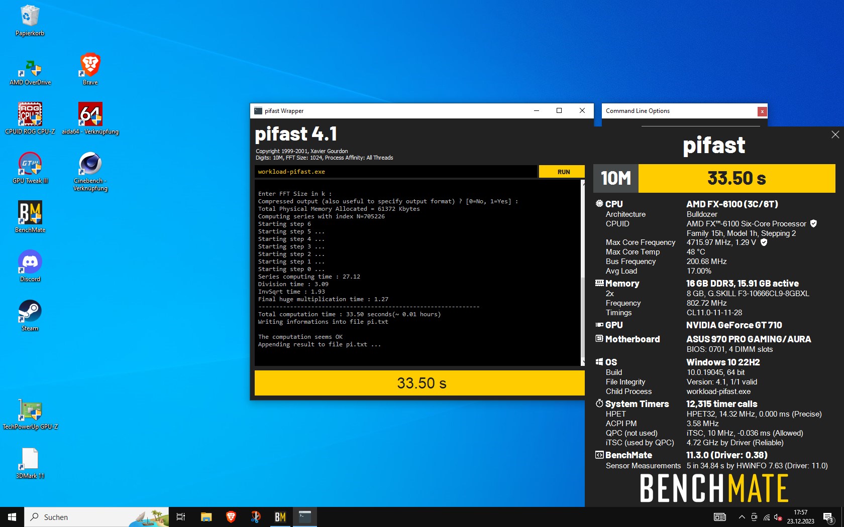Click the GPU section heading

[x=613, y=325]
